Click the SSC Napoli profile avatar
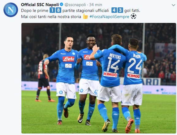The width and height of the screenshot is (177, 135). (x=11, y=10)
